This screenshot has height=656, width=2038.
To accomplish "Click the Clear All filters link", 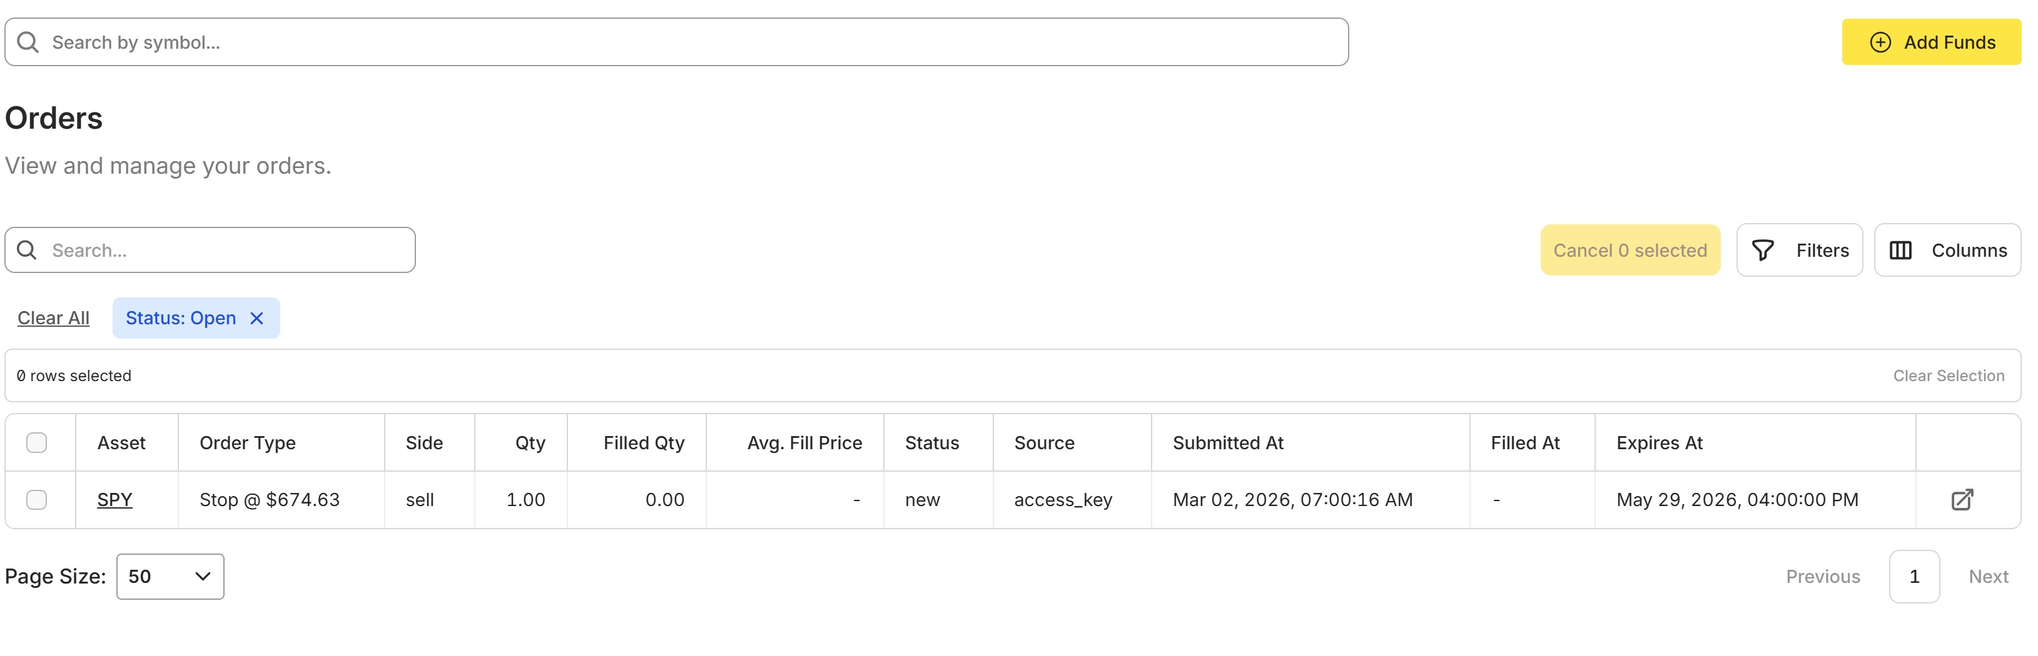I will pyautogui.click(x=53, y=318).
